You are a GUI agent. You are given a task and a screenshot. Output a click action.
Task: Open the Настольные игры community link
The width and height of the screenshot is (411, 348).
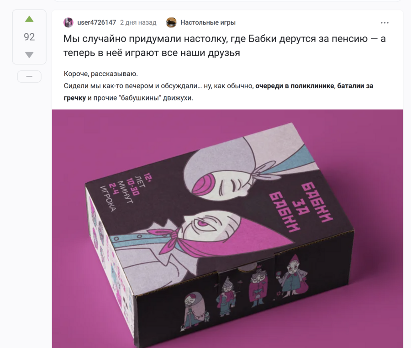coord(208,22)
